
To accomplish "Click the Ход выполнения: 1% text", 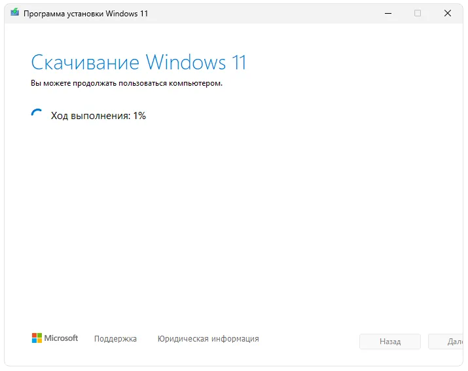I will [98, 116].
